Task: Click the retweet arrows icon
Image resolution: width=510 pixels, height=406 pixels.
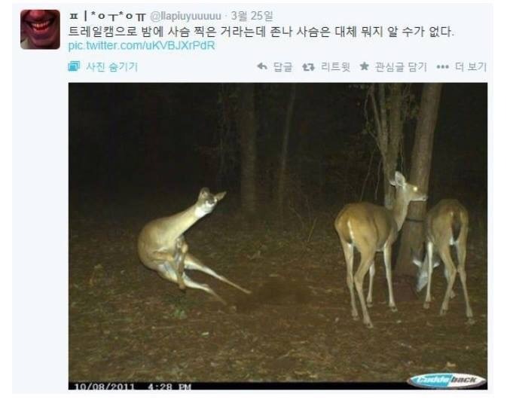Action: 308,67
